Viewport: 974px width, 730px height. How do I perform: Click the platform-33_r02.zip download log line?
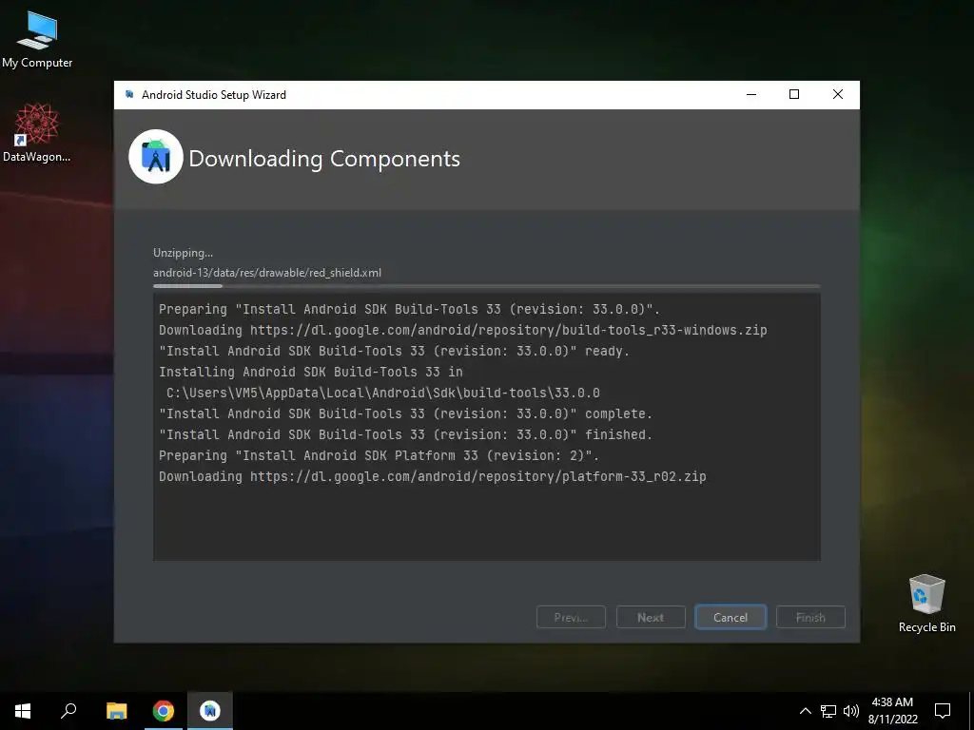[433, 477]
